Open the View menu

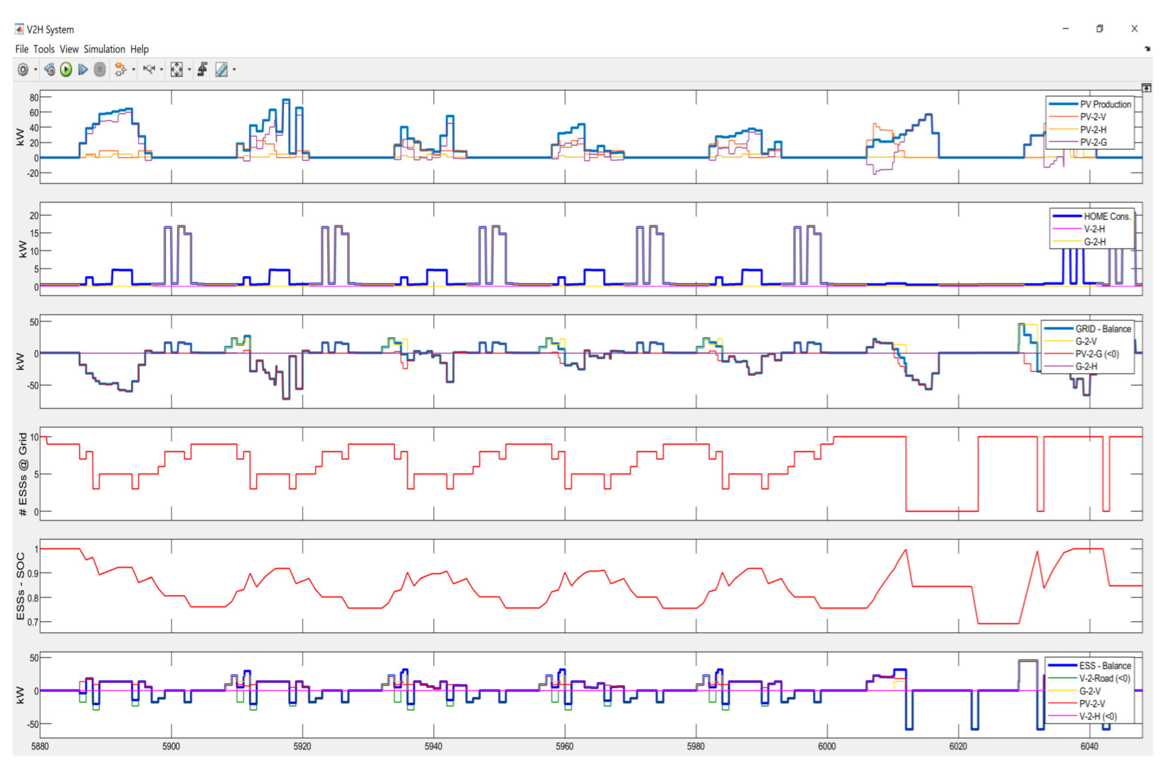(69, 49)
